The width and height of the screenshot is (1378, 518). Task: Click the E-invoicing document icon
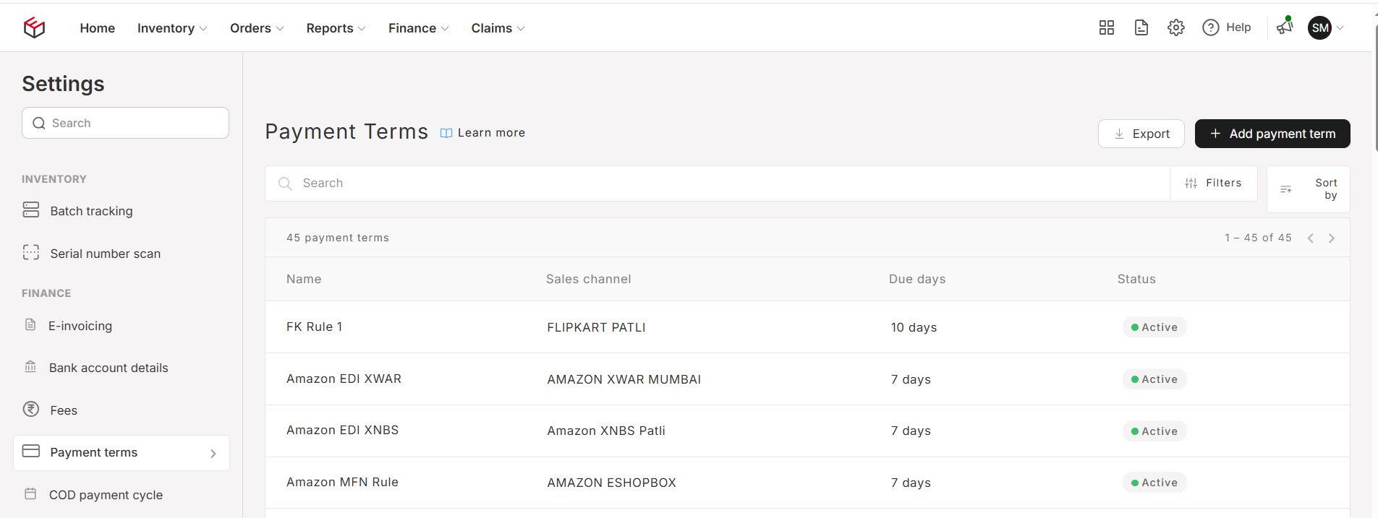pos(30,324)
